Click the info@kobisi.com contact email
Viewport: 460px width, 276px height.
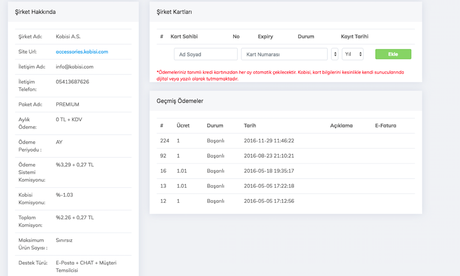(74, 67)
